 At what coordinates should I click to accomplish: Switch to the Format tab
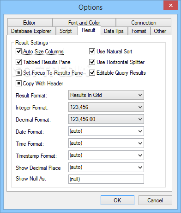[139, 31]
